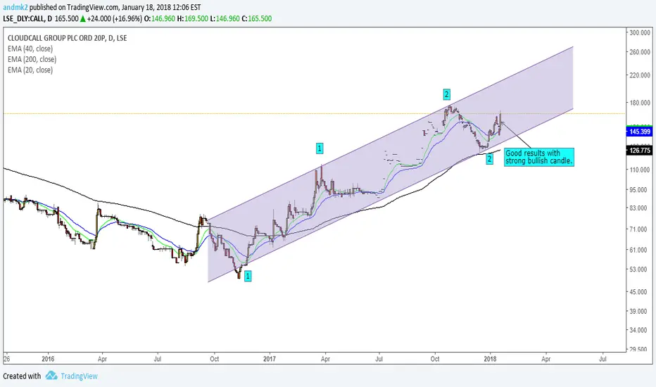Click the 34.000 price axis label

point(639,330)
